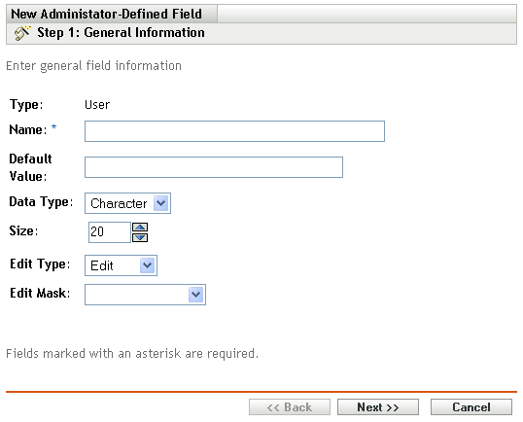Click the Size number field

point(110,232)
